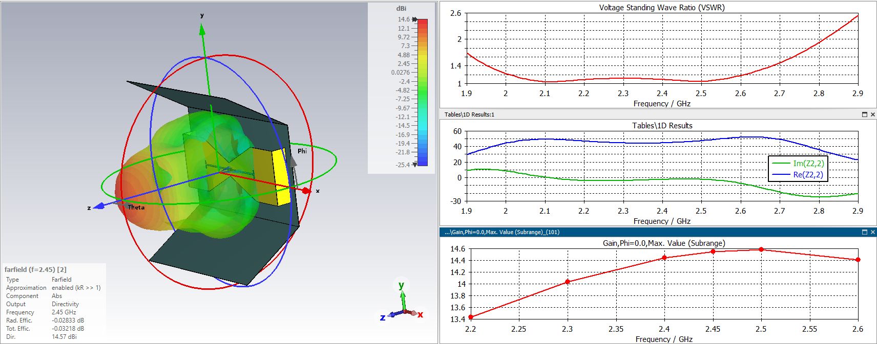Click the "Frequency / GHz" label under the VSWR plot

662,104
